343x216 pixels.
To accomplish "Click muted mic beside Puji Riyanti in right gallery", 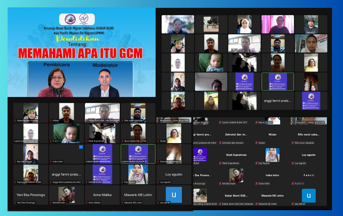I will (x=256, y=163).
